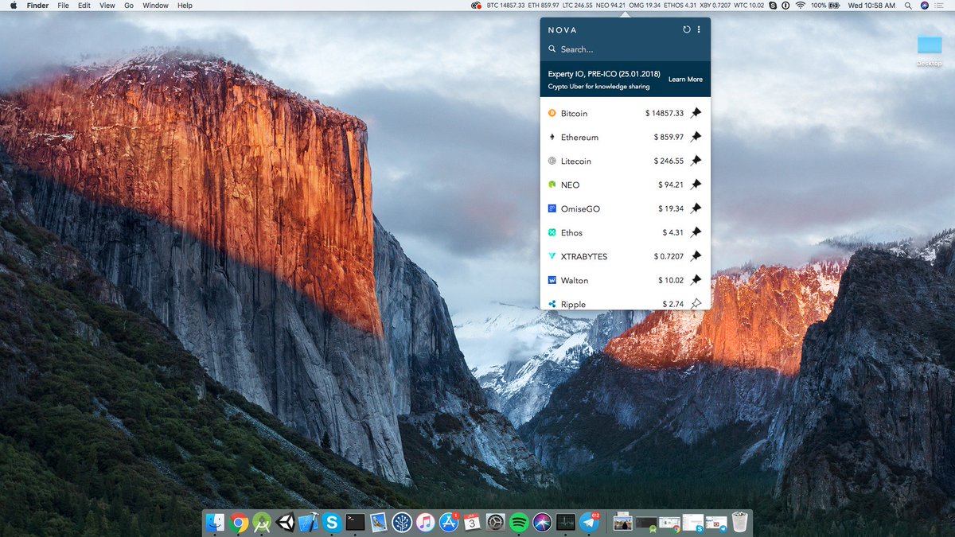Unpin Ethos using its pin icon
The width and height of the screenshot is (955, 537).
(x=696, y=232)
